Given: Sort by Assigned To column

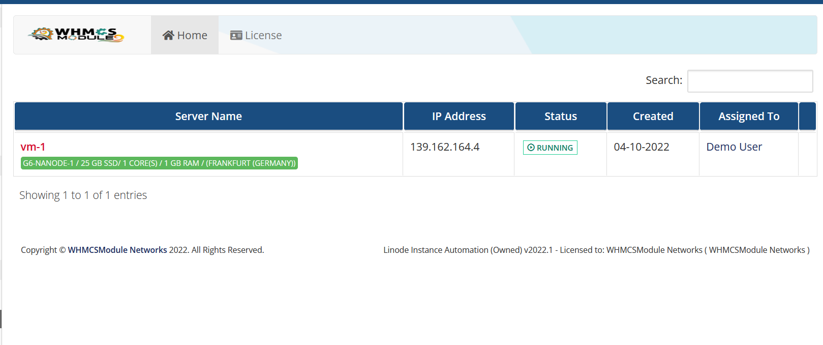Looking at the screenshot, I should pos(749,116).
